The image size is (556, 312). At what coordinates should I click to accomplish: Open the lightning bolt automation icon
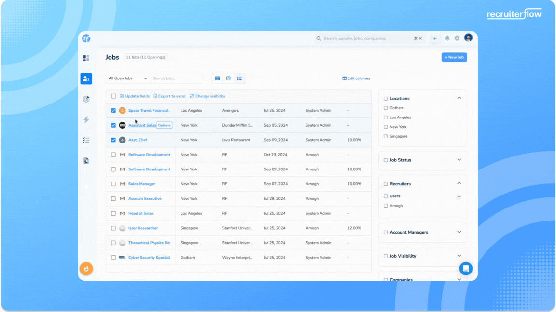86,120
